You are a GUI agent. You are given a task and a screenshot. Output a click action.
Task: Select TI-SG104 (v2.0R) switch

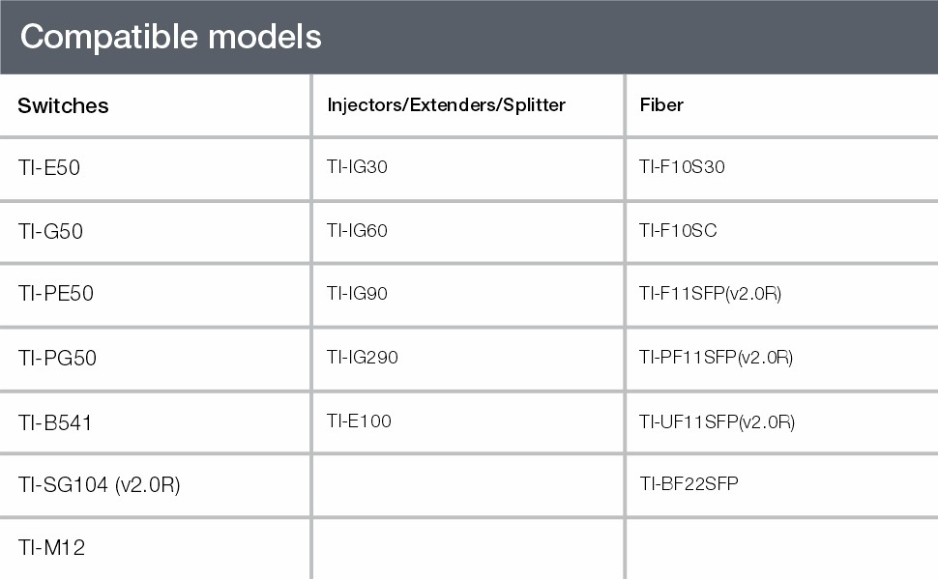pos(99,484)
